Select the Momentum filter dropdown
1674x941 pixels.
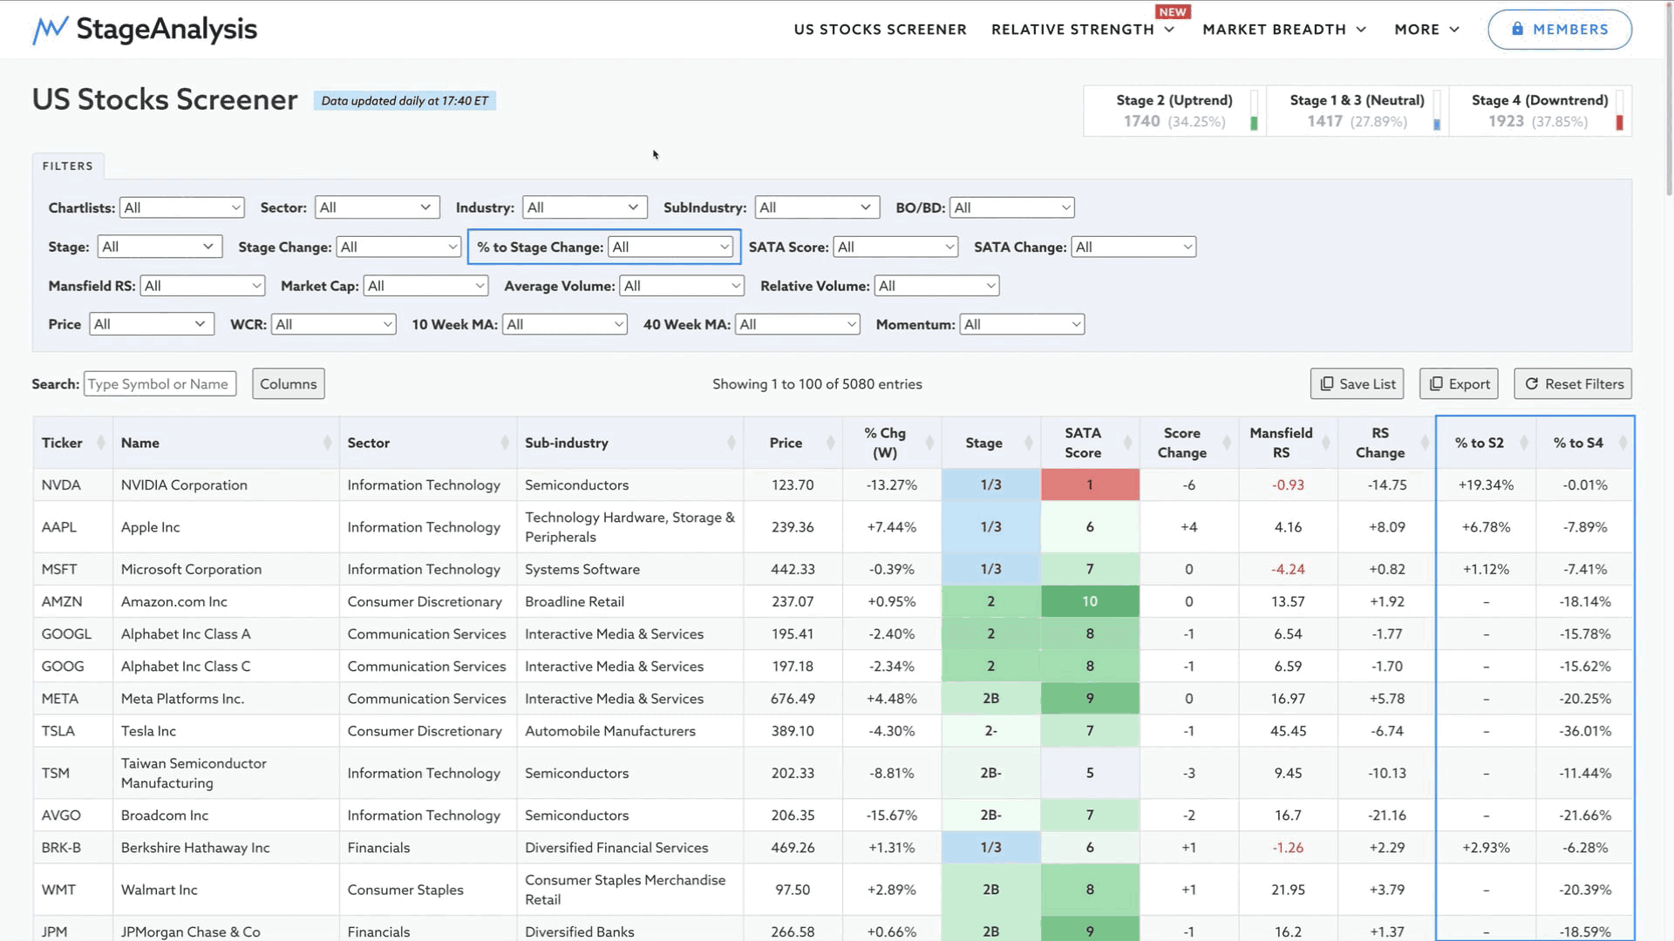pos(1021,325)
